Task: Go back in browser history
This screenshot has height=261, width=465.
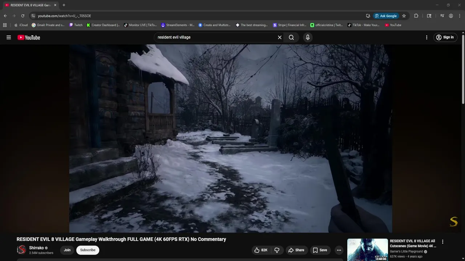Action: click(5, 16)
